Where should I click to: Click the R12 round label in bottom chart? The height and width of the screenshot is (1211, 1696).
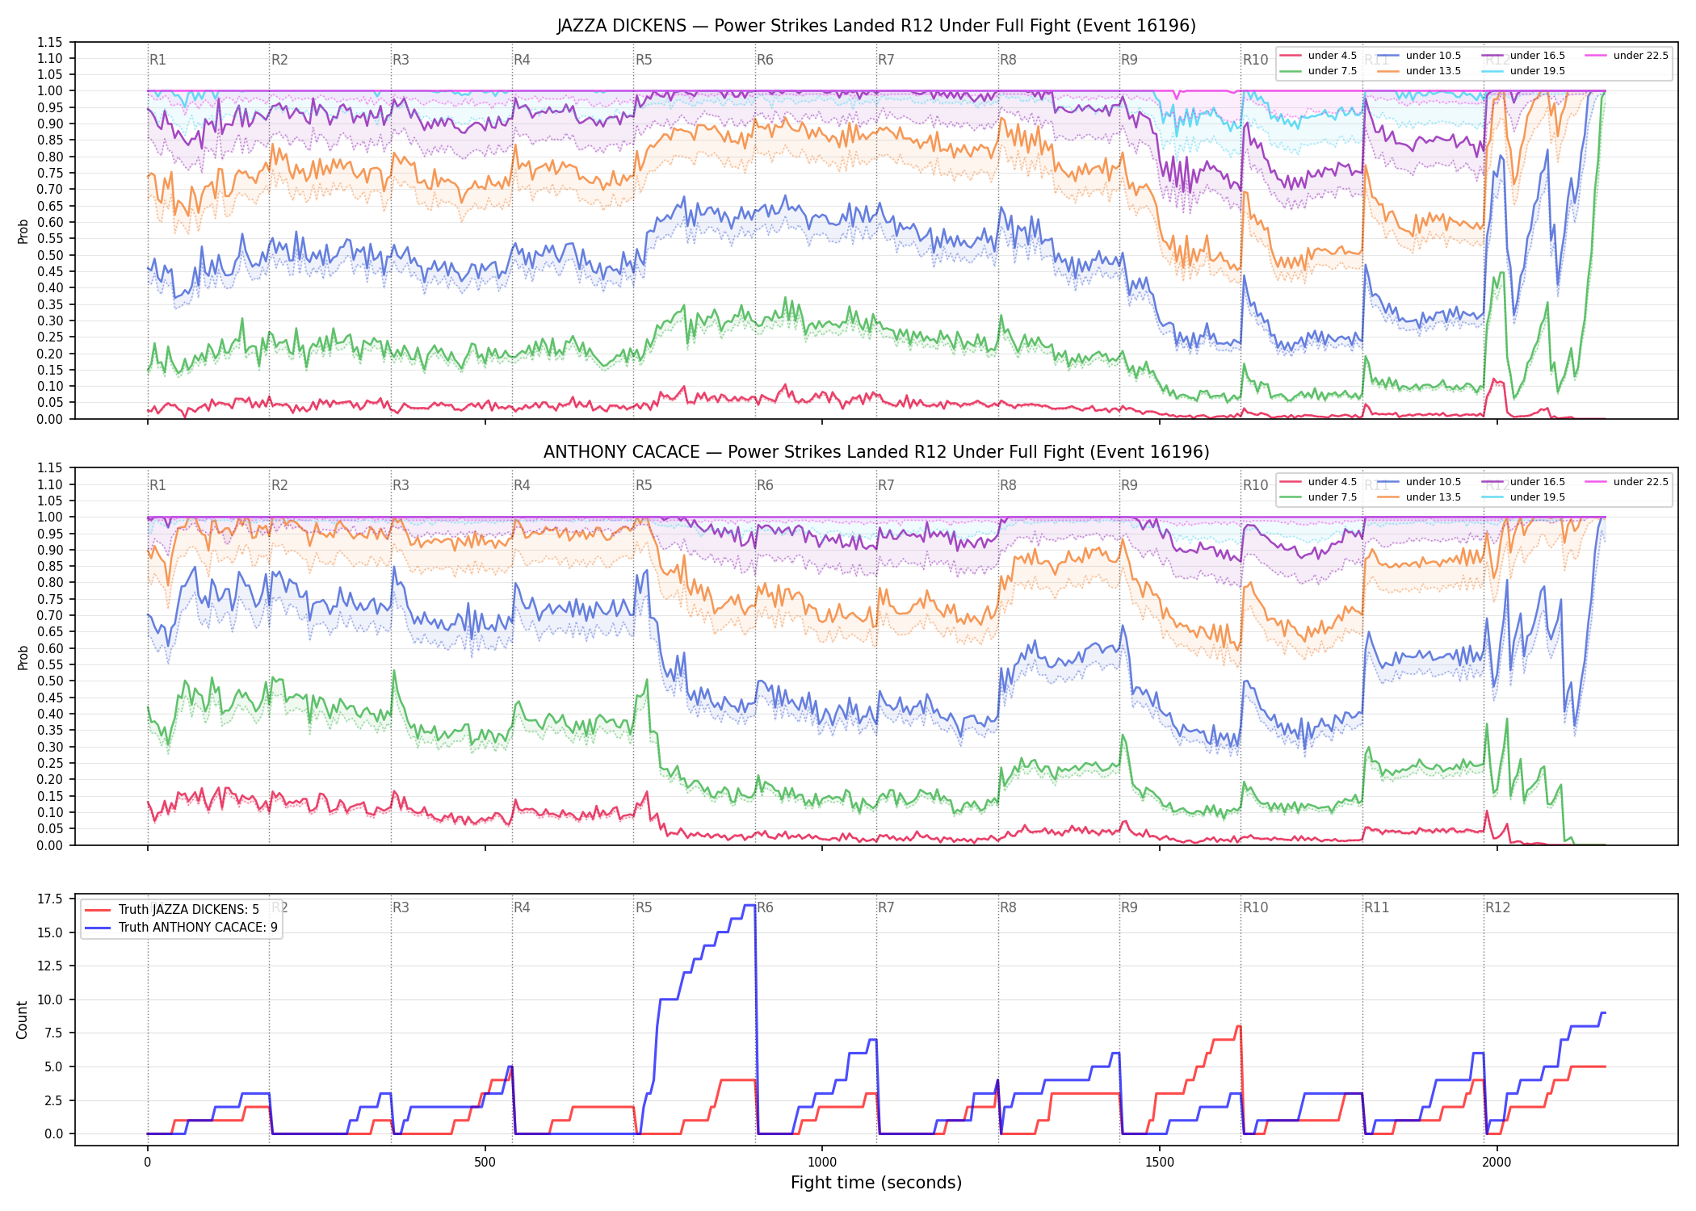1497,907
